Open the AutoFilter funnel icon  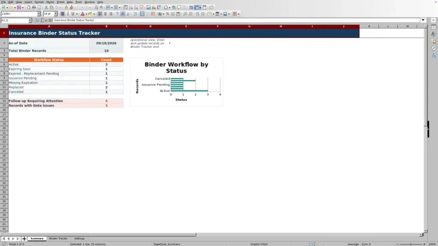click(142, 7)
